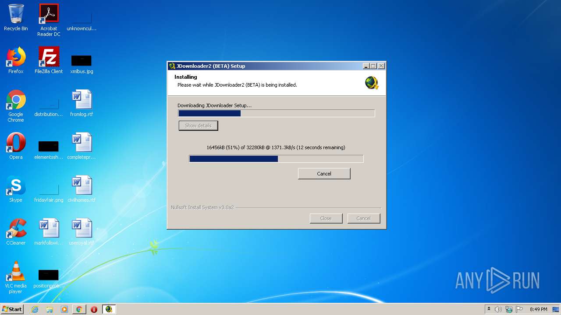Screen dimensions: 561x315
Task: Open markfollowi... Word document
Action: (x=49, y=232)
